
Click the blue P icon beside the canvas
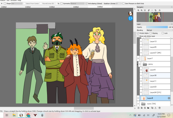(x=130, y=18)
